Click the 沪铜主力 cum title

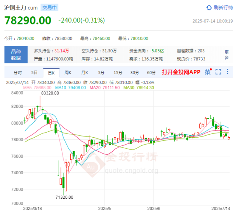coord(21,8)
